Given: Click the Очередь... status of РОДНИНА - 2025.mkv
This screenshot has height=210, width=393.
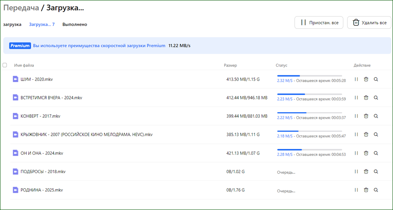Looking at the screenshot, I should pyautogui.click(x=286, y=191).
